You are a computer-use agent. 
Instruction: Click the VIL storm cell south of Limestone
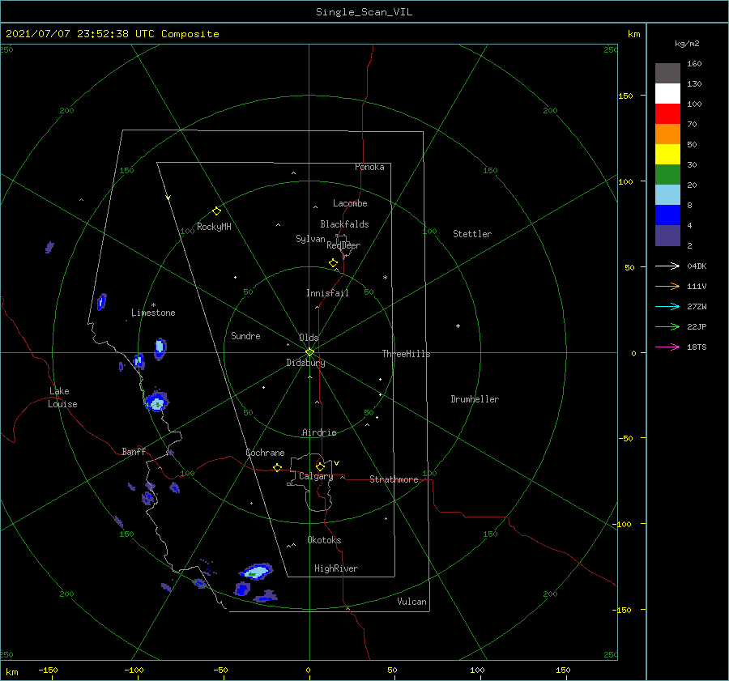click(160, 349)
